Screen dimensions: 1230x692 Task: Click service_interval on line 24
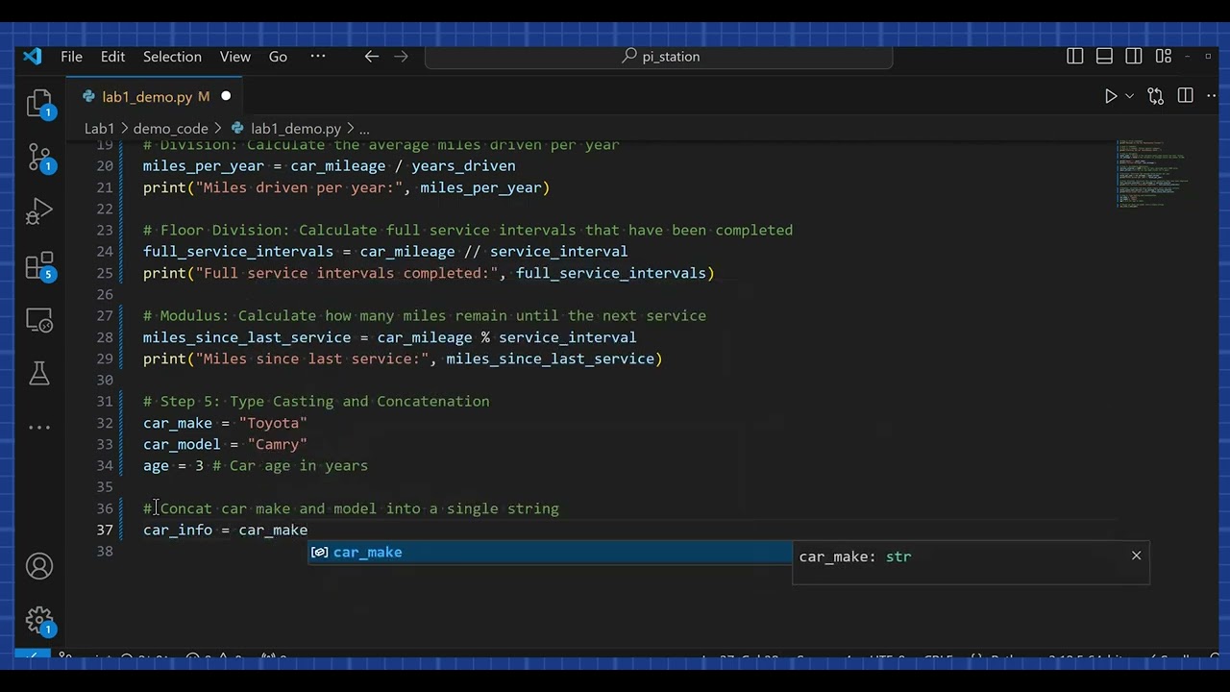click(558, 251)
